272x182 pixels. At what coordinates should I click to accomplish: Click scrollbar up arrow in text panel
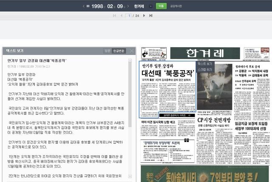[x=130, y=60]
